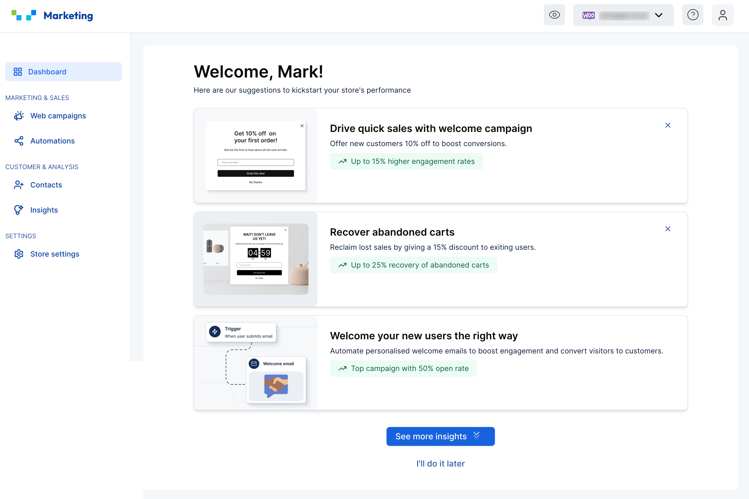Click the Insights lightbulb icon

click(19, 210)
